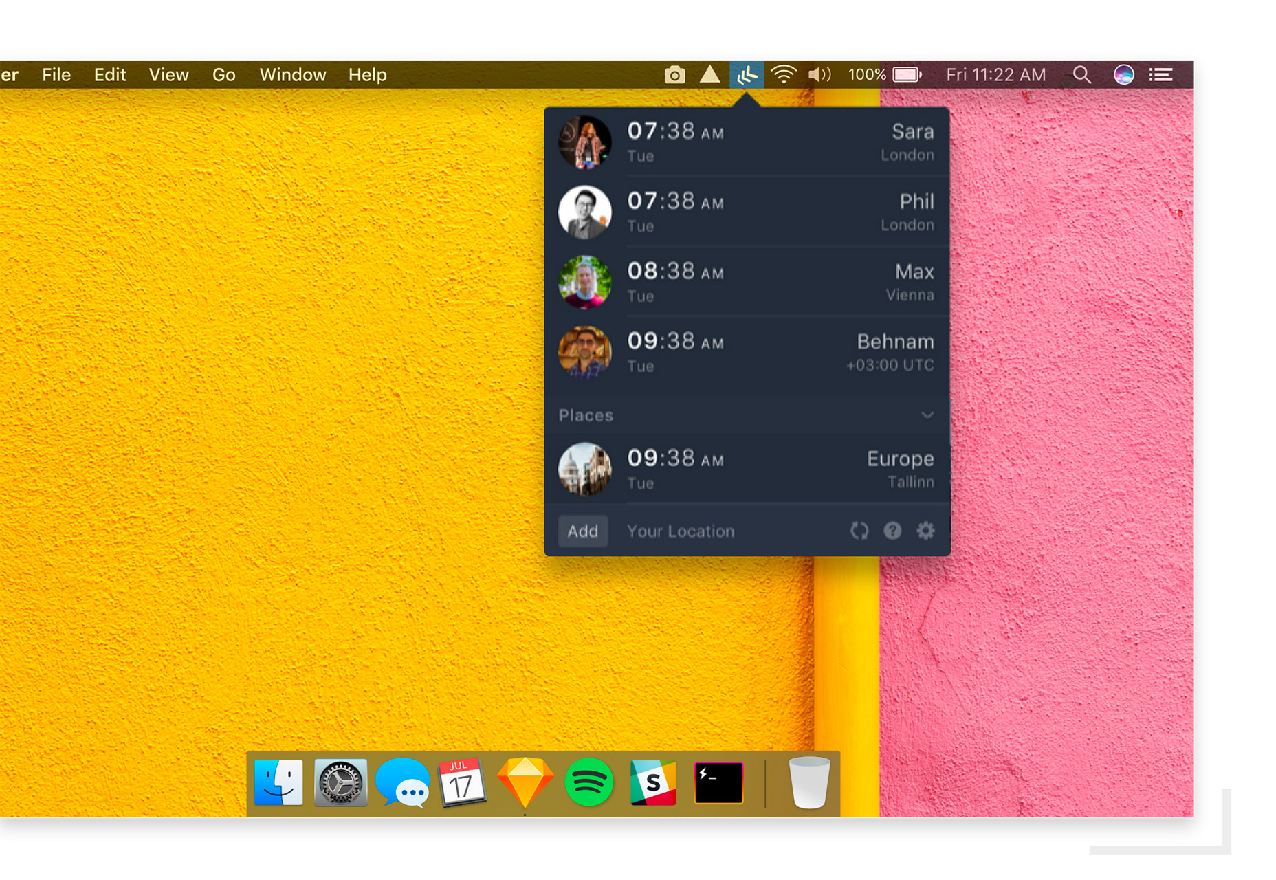The height and width of the screenshot is (880, 1276).
Task: Click the timezone app menu bar icon
Action: (x=746, y=75)
